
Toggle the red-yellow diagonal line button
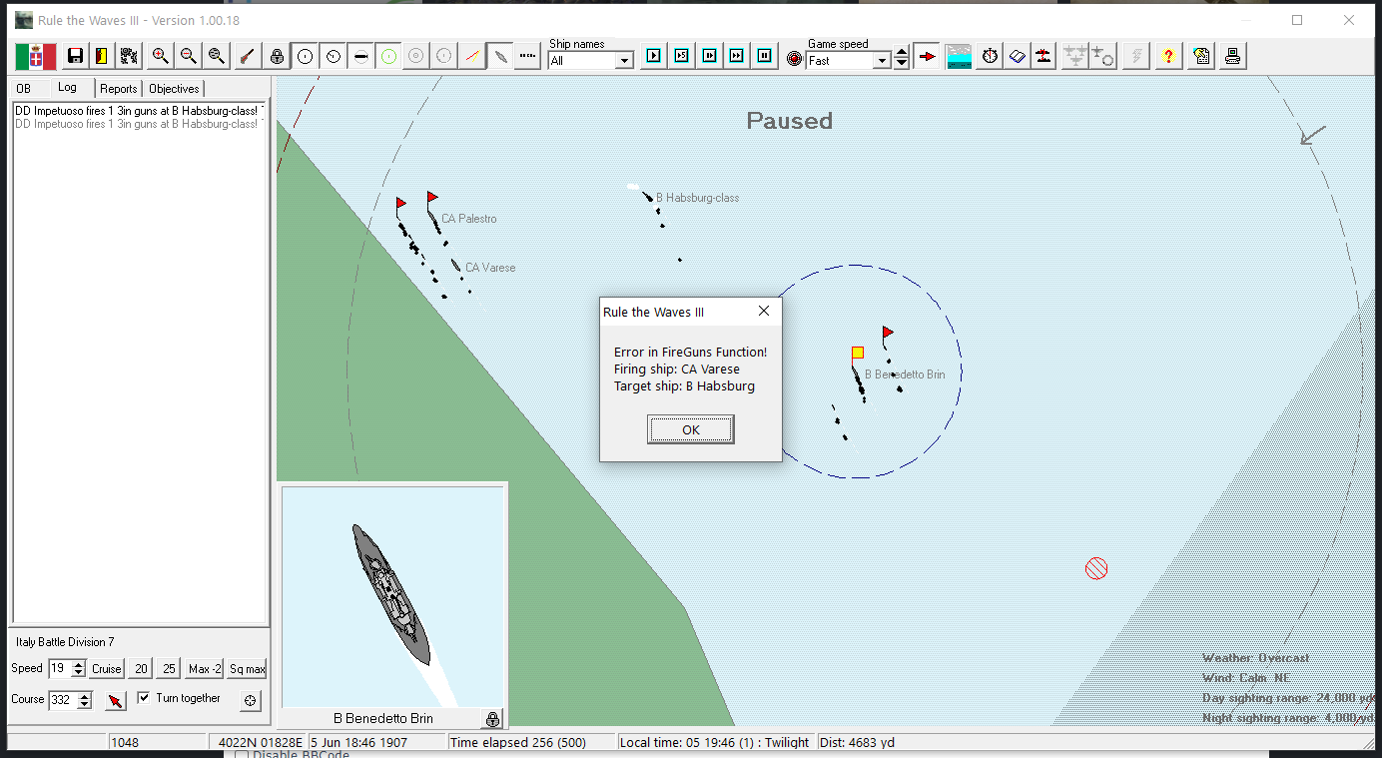coord(473,57)
